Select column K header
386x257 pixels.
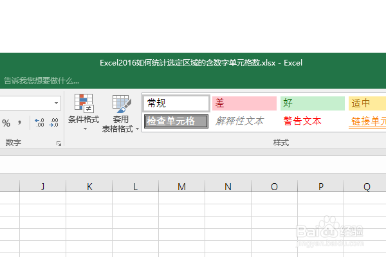click(89, 186)
